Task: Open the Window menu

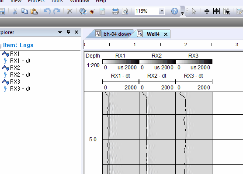Action: [80, 1]
